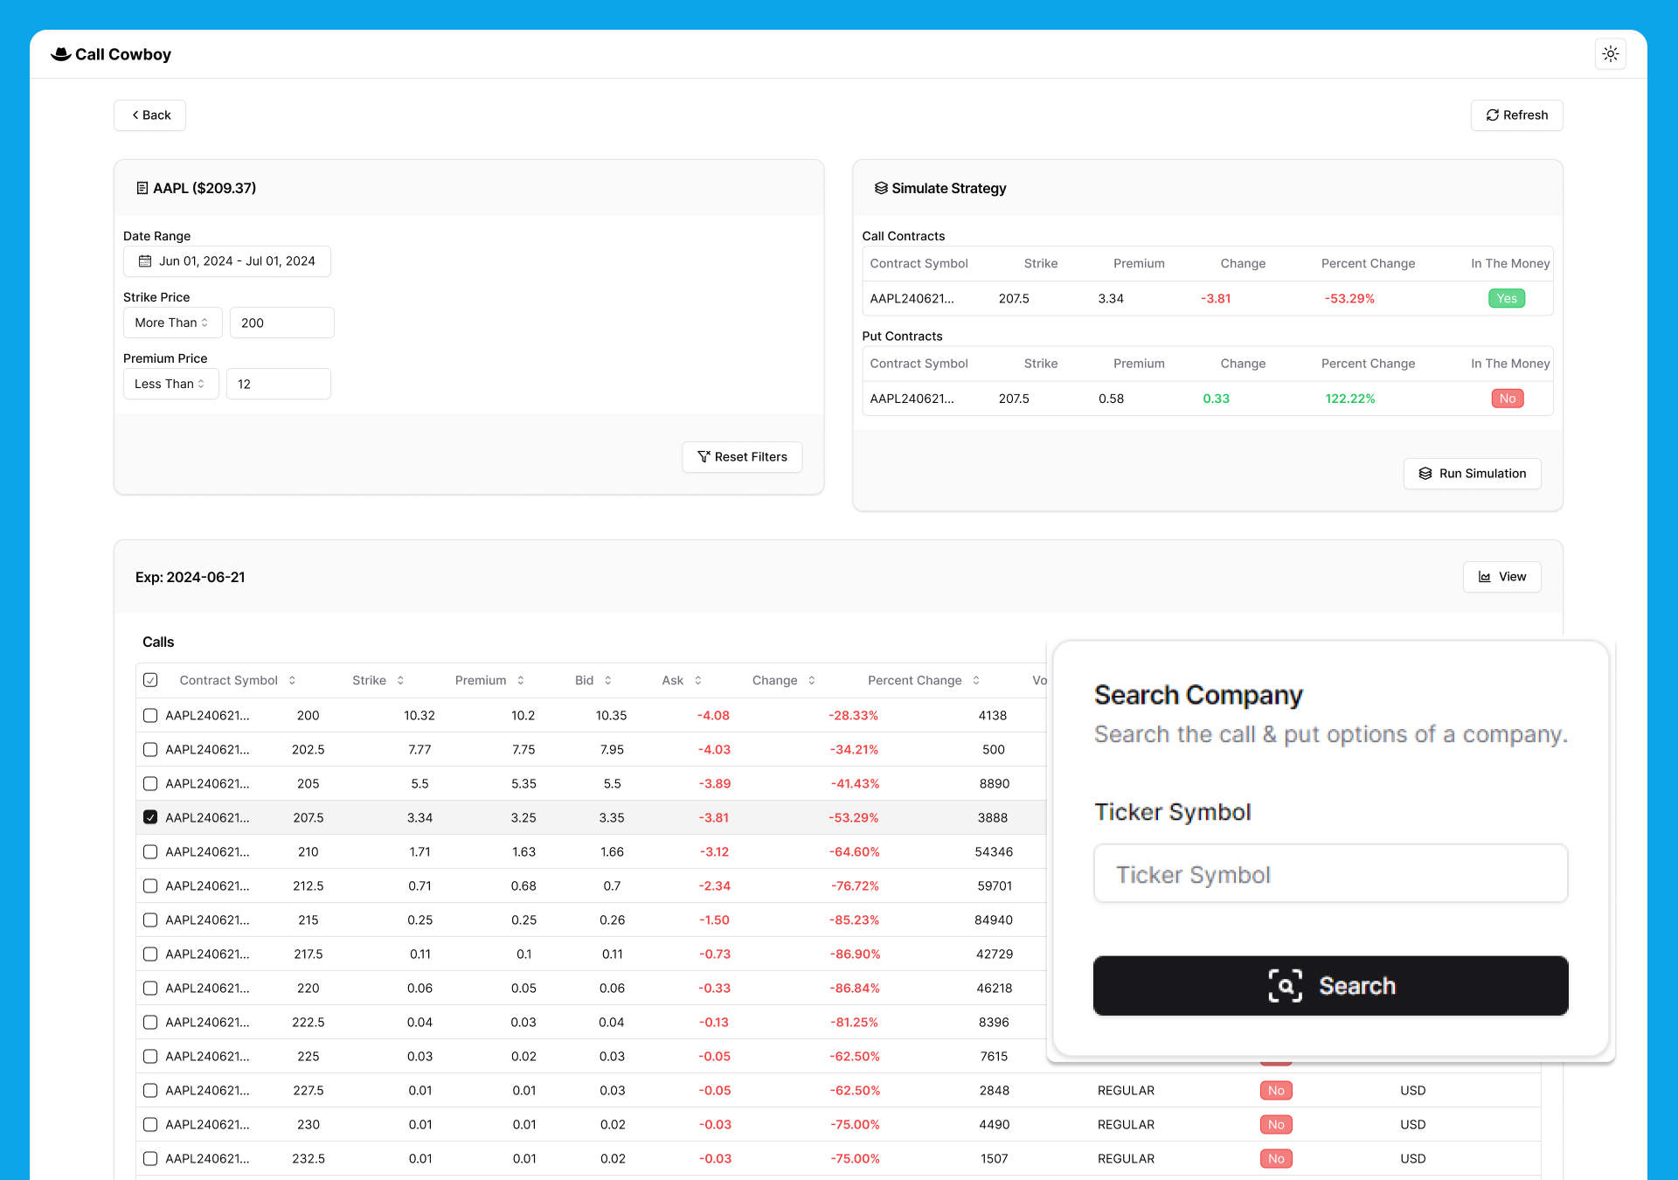Open Premium Price Less Than dropdown

pyautogui.click(x=170, y=384)
